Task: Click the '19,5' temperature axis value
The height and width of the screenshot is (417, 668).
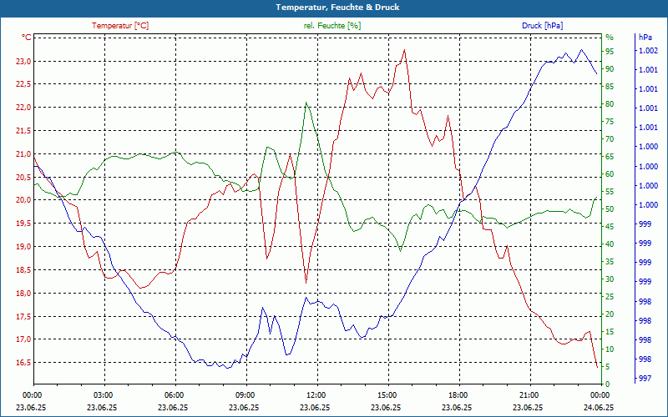Action: click(23, 224)
